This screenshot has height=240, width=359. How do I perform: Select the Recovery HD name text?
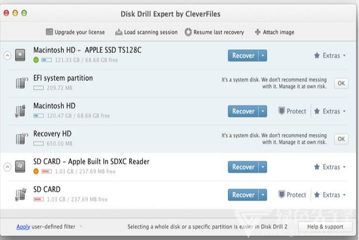click(52, 134)
